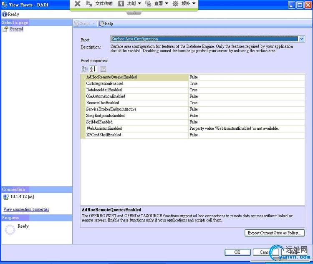
Task: Select the General page
Action: point(16,29)
